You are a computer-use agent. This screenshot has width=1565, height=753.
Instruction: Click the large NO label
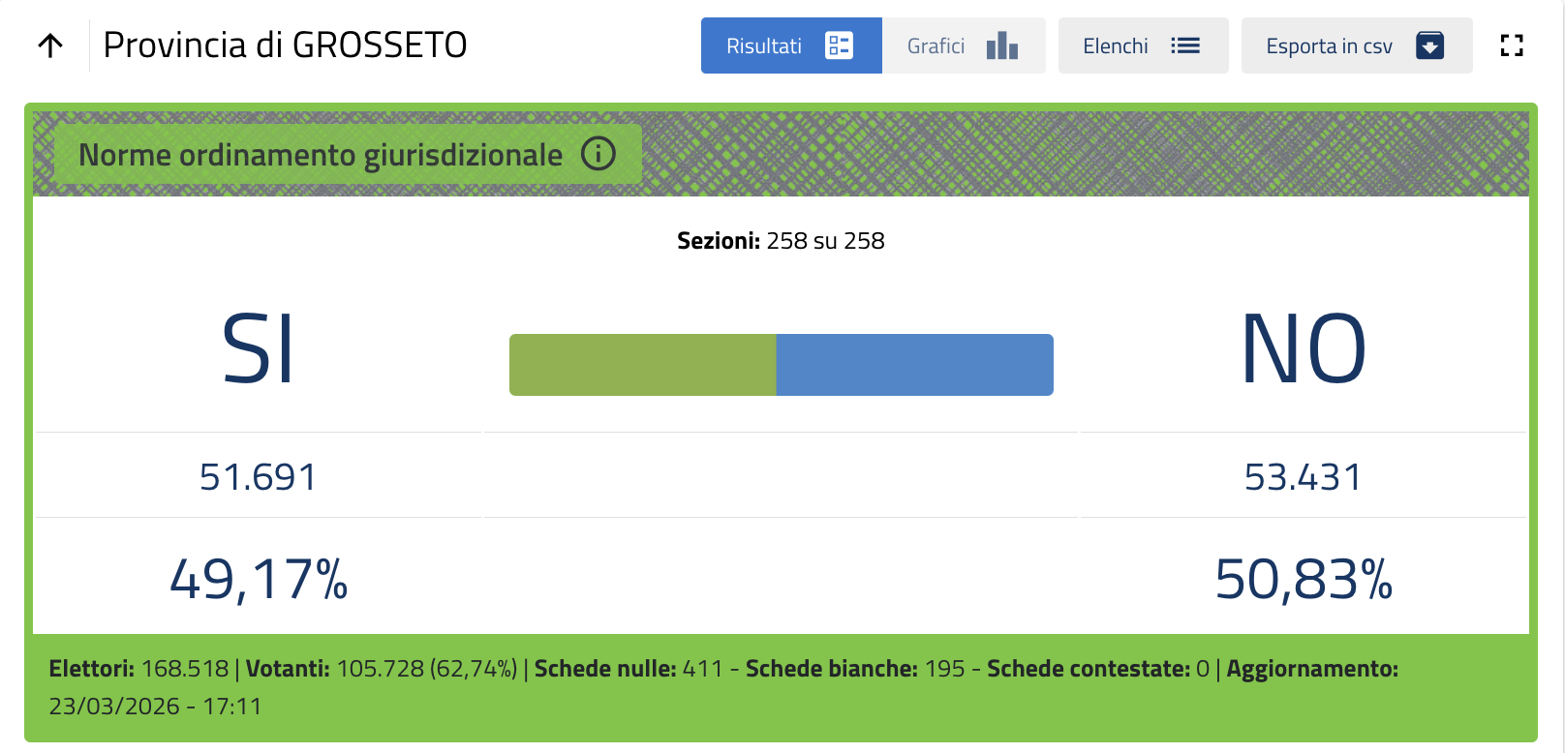(1303, 349)
